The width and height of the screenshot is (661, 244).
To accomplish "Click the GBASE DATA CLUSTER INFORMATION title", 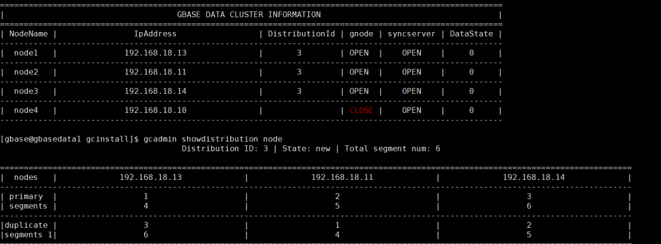I will click(249, 15).
